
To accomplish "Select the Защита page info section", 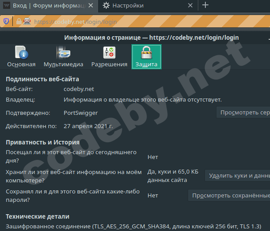I will (x=147, y=57).
